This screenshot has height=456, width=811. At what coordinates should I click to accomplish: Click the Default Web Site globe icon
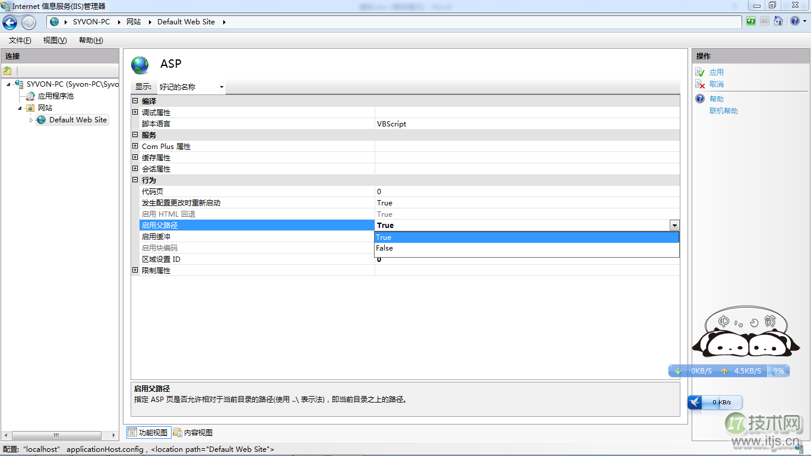point(42,120)
